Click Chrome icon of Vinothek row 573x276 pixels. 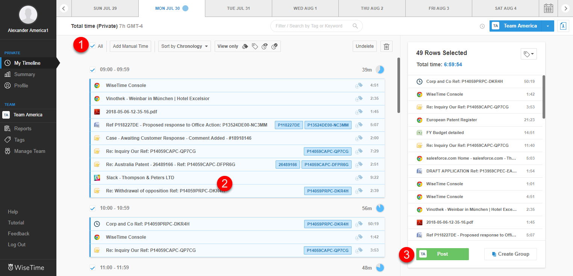(x=97, y=99)
